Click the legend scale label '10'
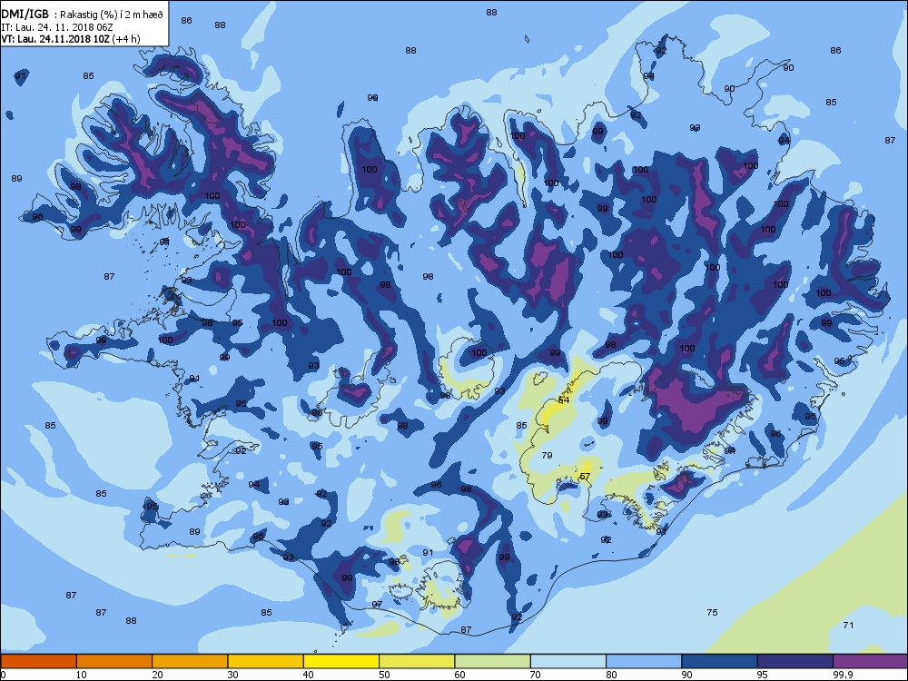Screen dimensions: 908x681 (81, 674)
